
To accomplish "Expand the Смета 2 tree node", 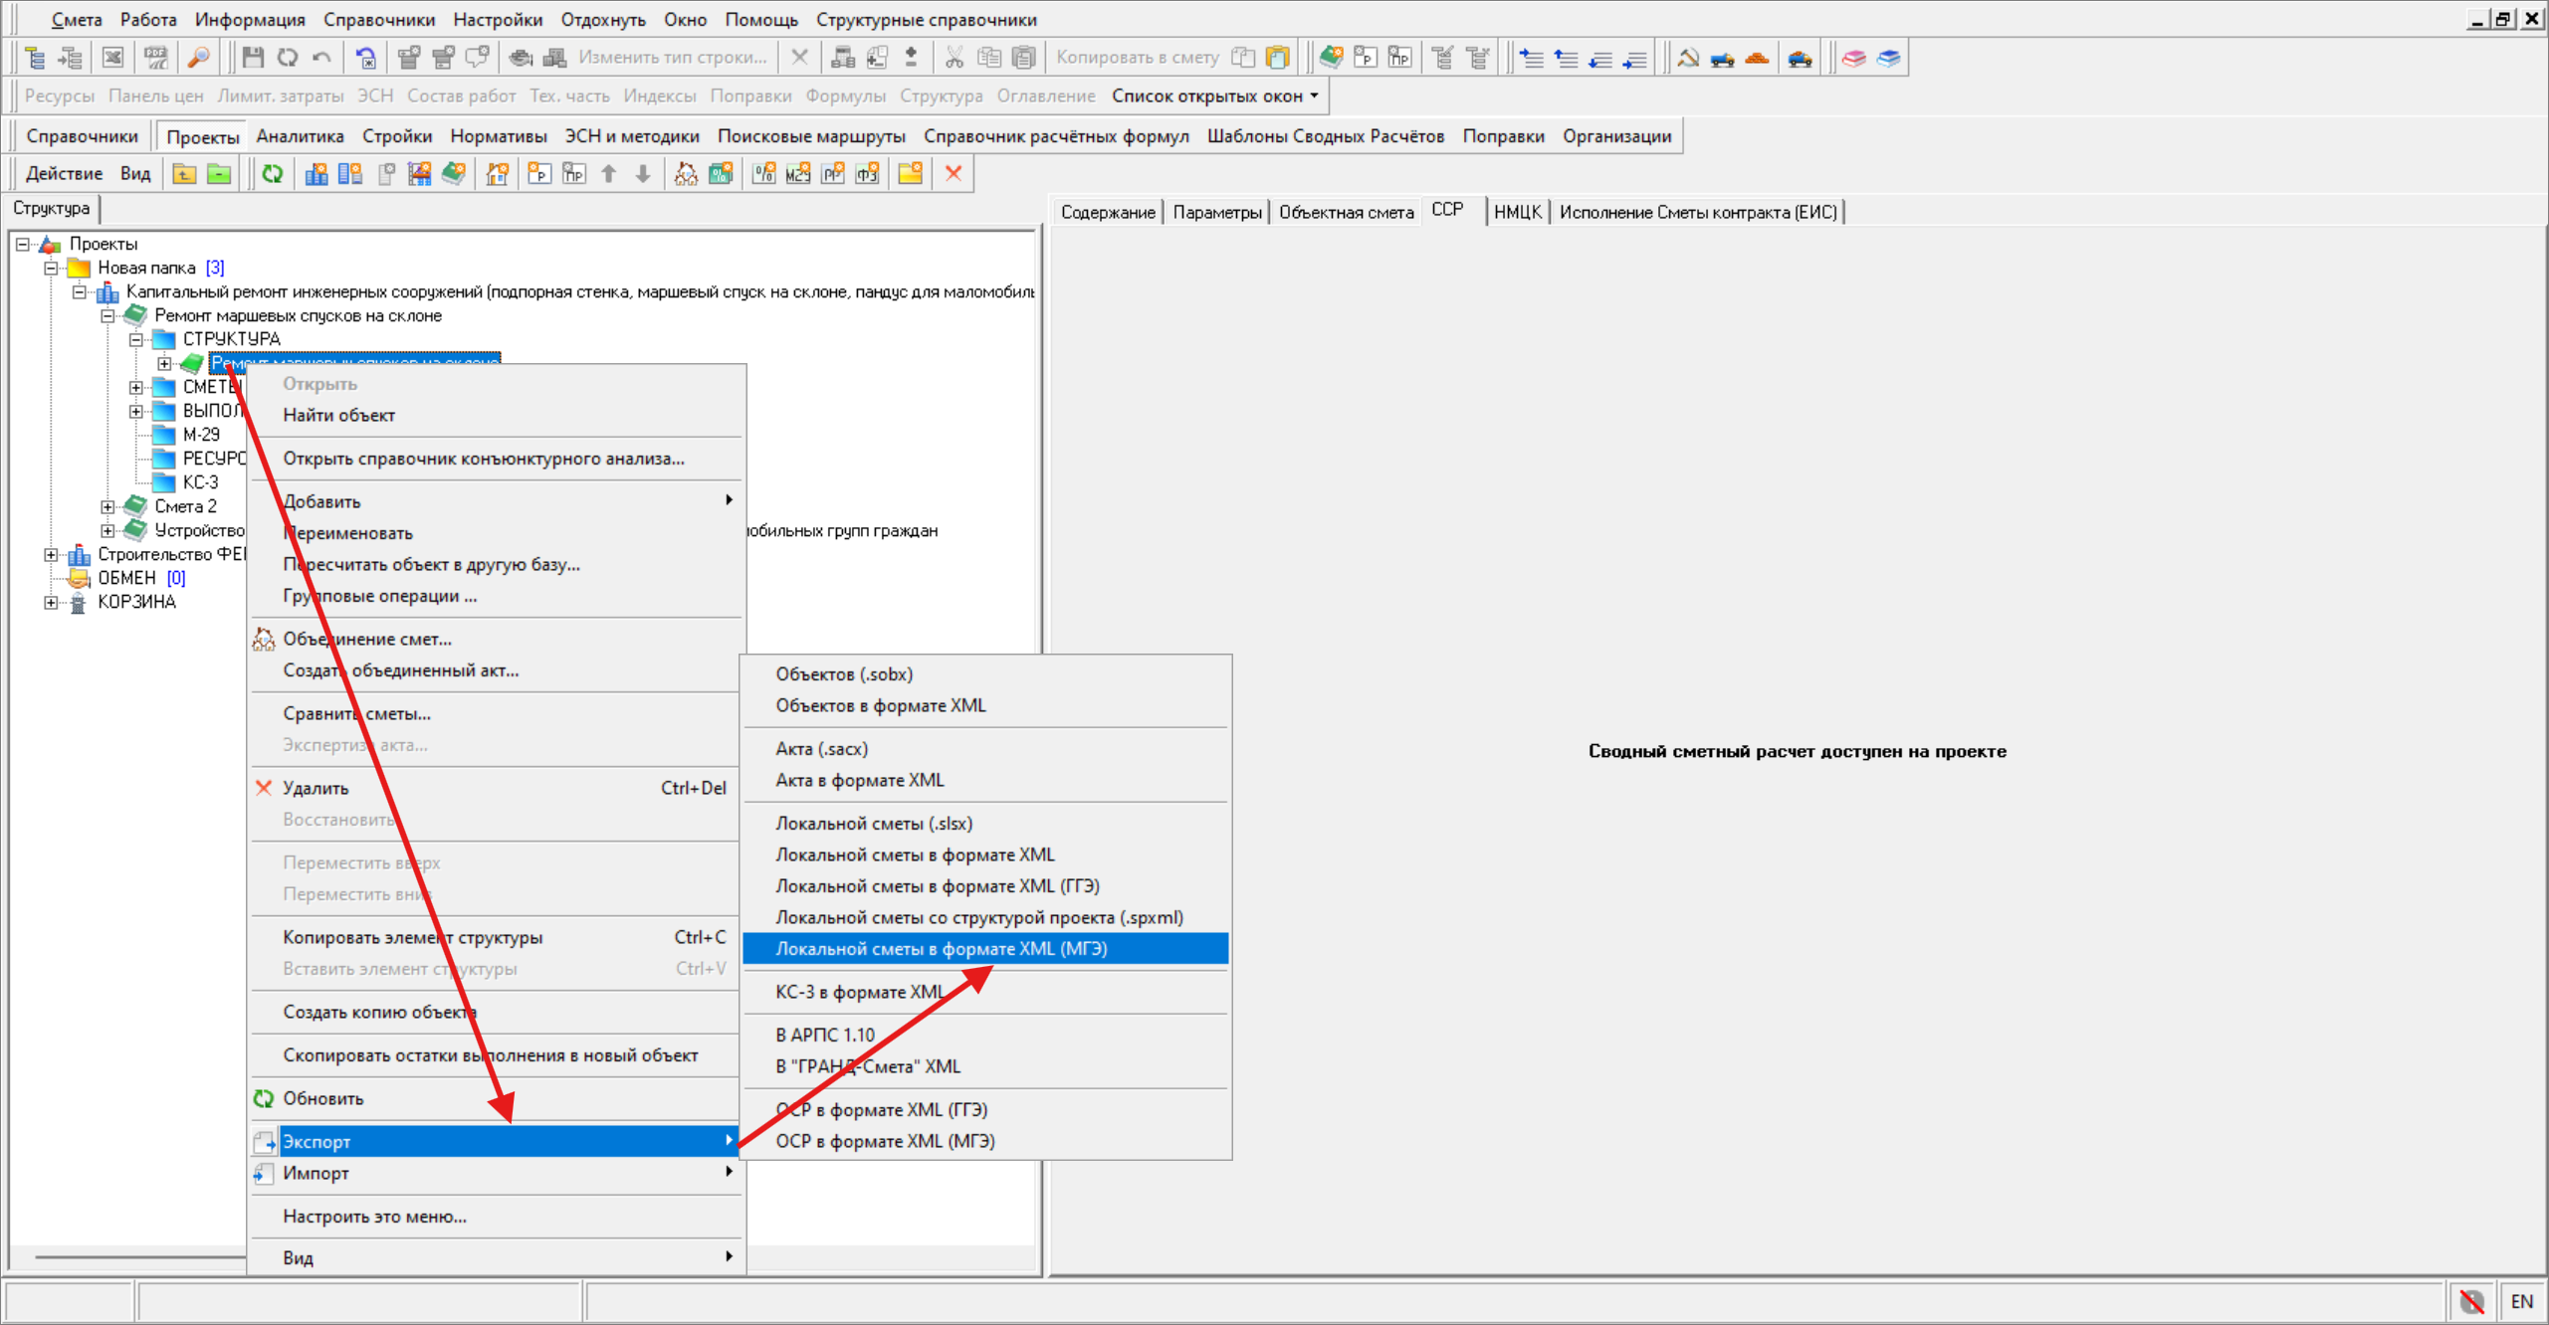I will coord(107,506).
